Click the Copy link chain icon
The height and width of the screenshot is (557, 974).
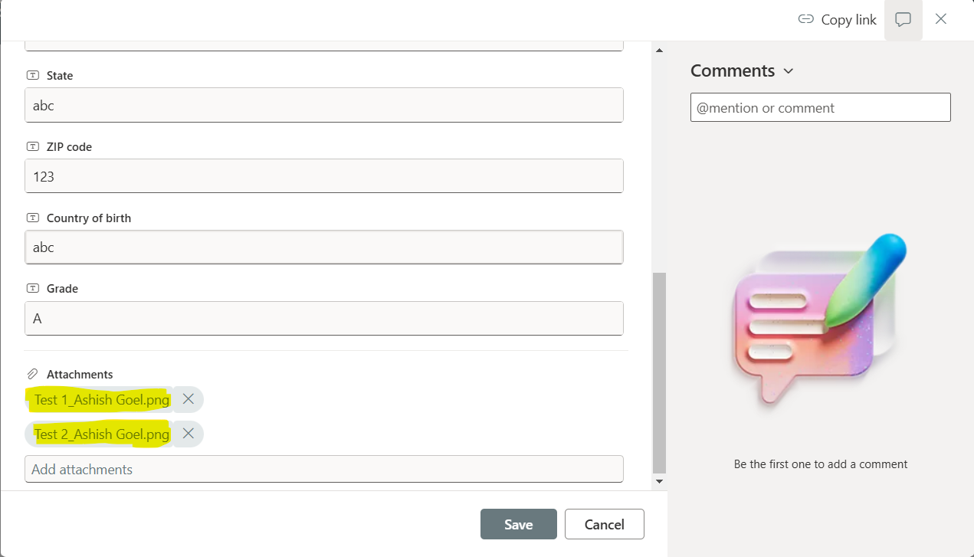click(805, 19)
